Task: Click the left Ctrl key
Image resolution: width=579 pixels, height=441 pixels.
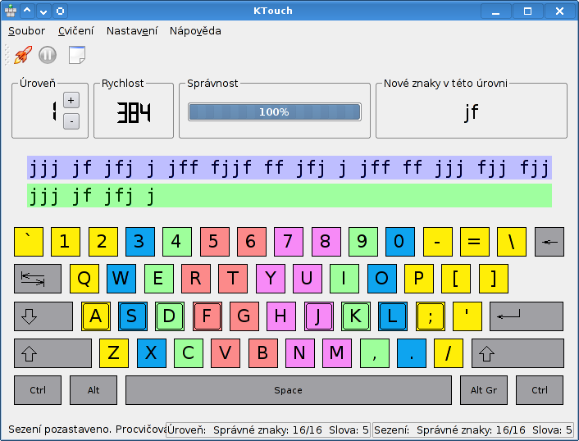Action: pos(38,390)
